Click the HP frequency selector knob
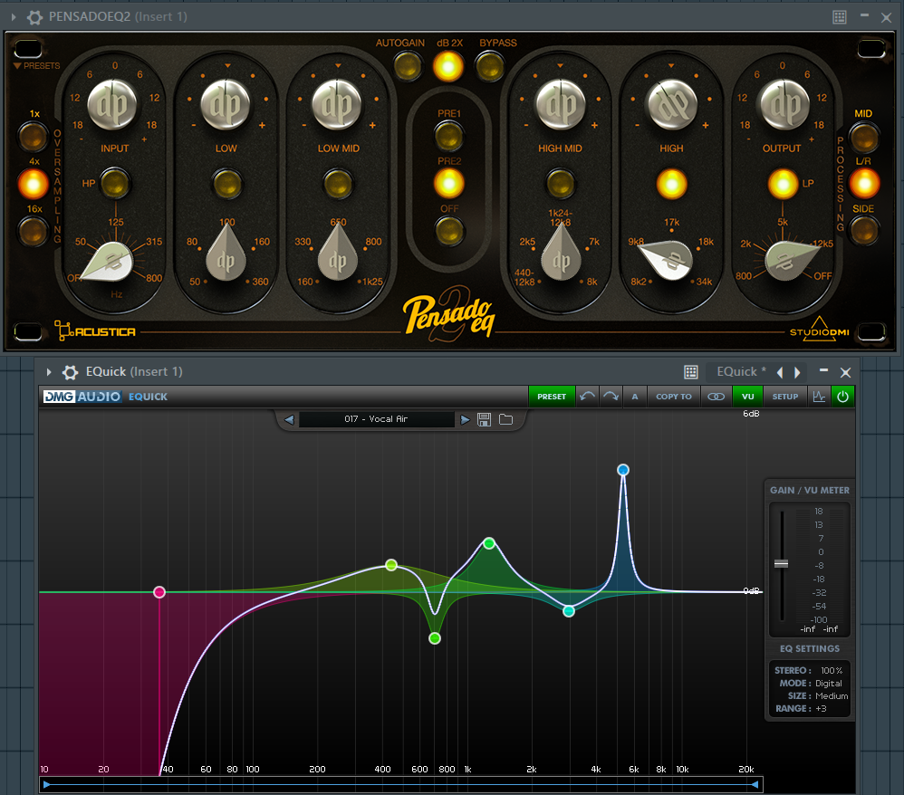904x795 pixels. point(111,262)
